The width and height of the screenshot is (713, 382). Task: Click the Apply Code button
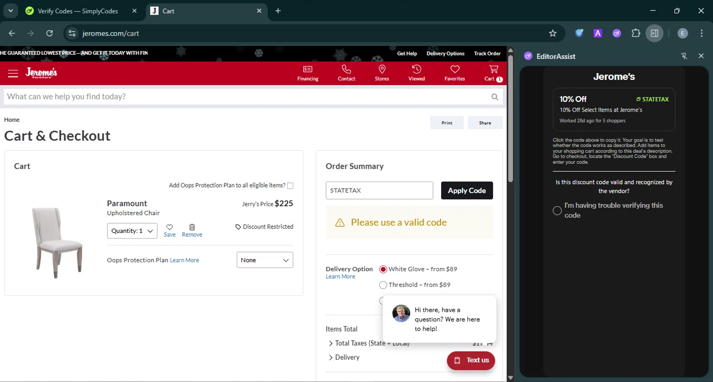click(467, 191)
